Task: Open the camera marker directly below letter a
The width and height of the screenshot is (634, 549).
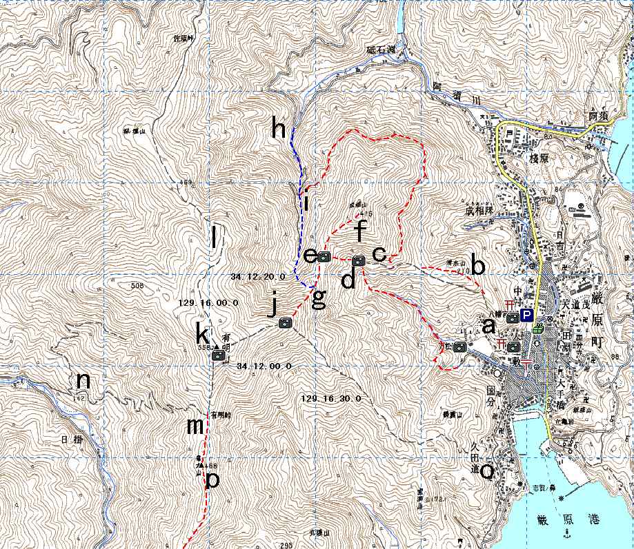Action: (x=512, y=346)
